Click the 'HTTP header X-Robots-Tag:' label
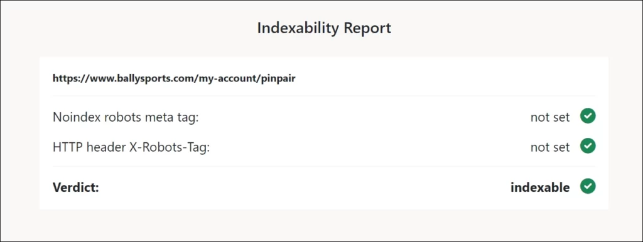Image resolution: width=643 pixels, height=242 pixels. point(131,147)
